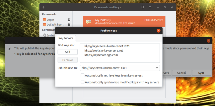The height and width of the screenshot is (106, 215).
Task: Click the plus icon in Passwords and Keys
Action: pyautogui.click(x=44, y=7)
